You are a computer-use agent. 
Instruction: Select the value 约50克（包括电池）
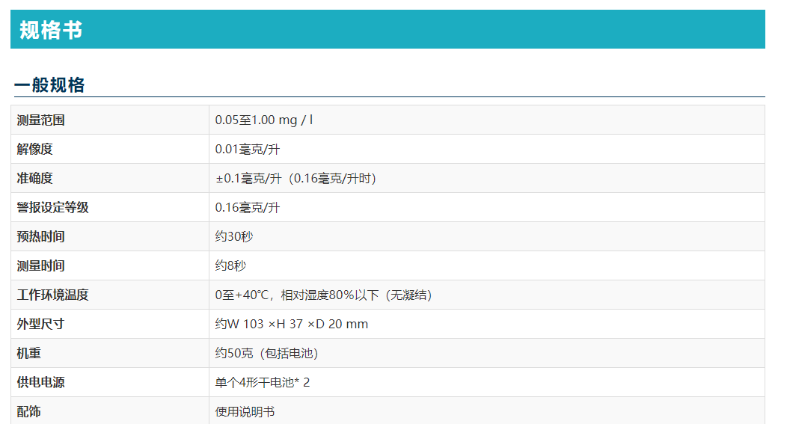point(267,354)
